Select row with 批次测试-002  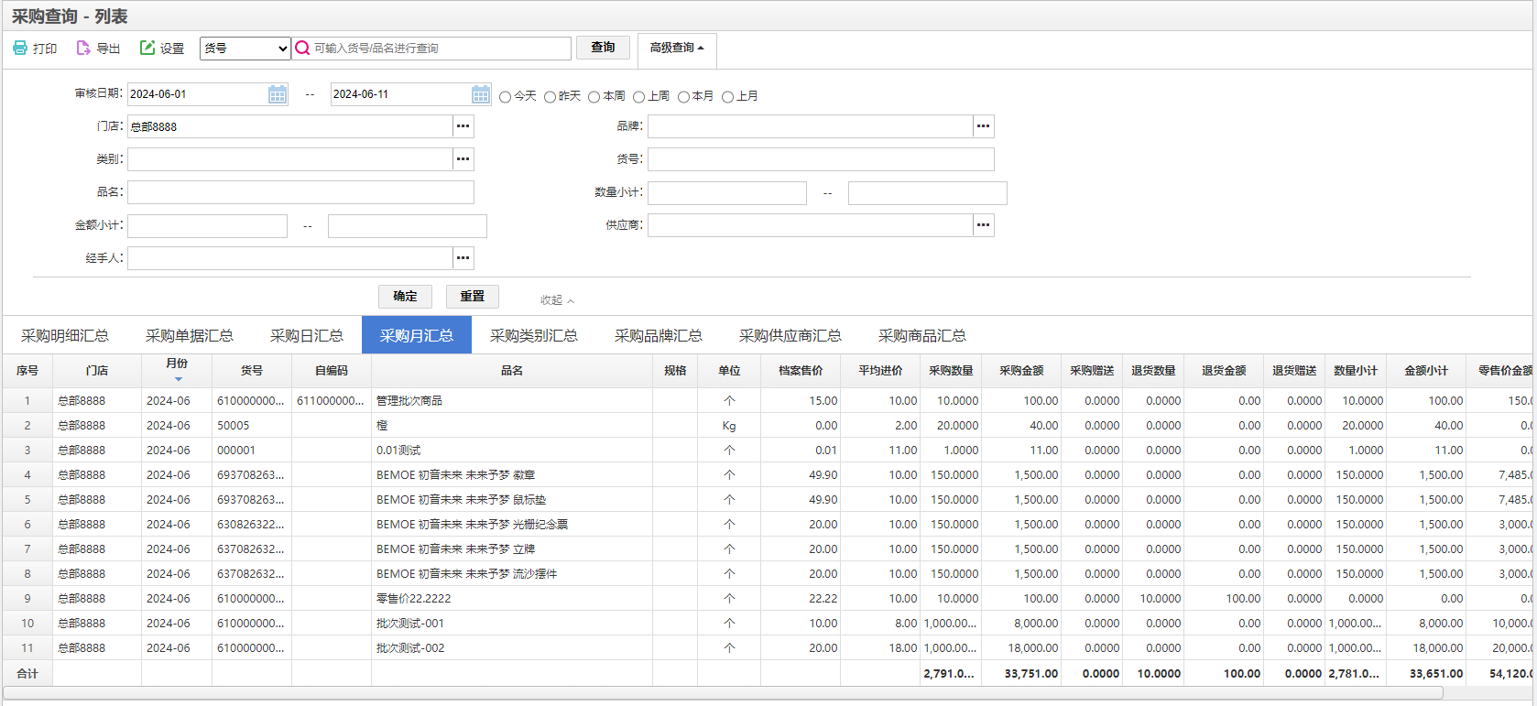(x=768, y=648)
